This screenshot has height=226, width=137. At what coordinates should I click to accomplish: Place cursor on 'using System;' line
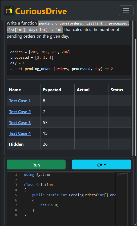[x=37, y=175]
